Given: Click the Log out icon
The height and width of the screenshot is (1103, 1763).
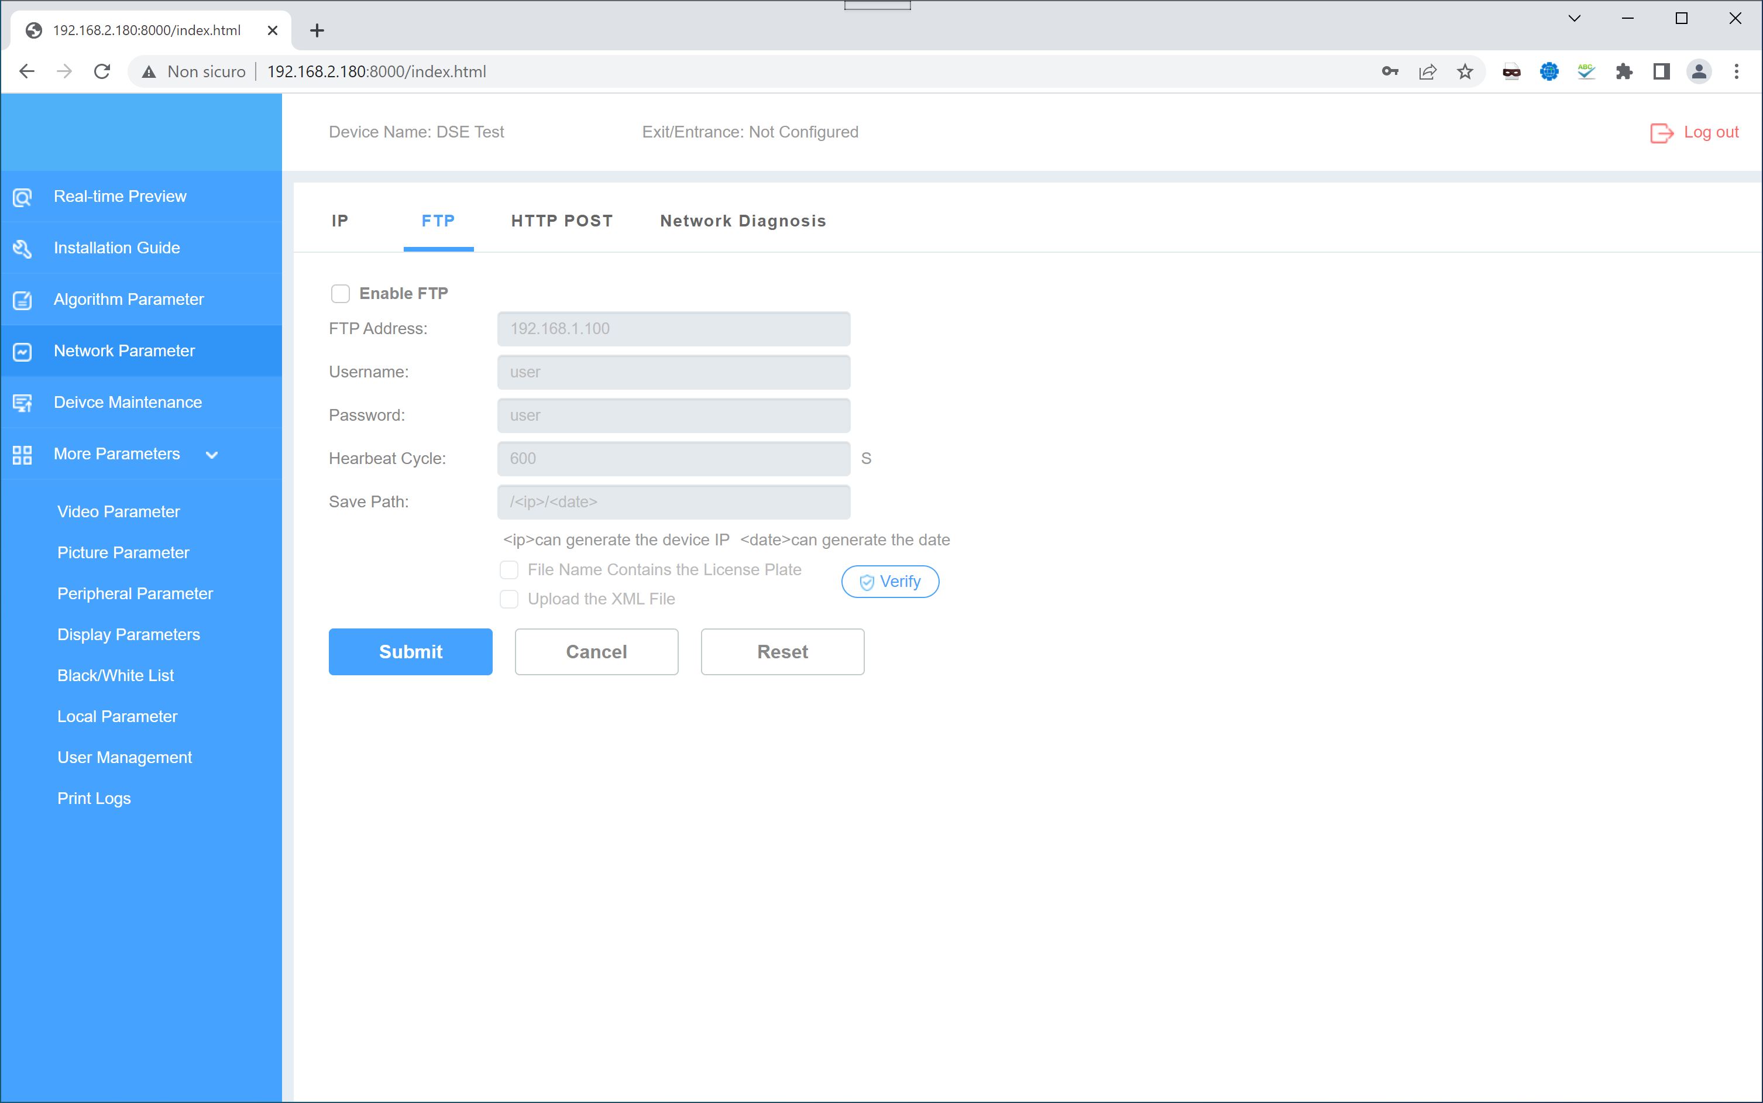Looking at the screenshot, I should 1661,133.
